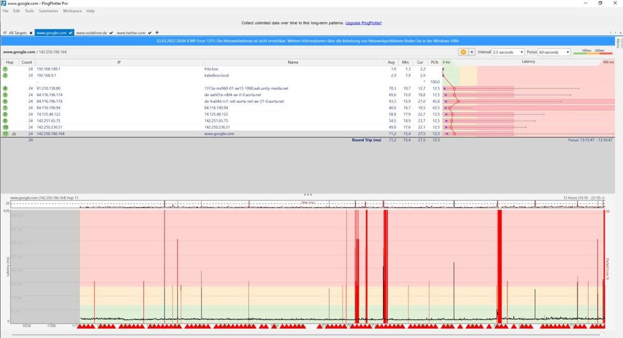This screenshot has width=623, height=338.
Task: Select hop 7 green circle icon
Action: [5, 108]
